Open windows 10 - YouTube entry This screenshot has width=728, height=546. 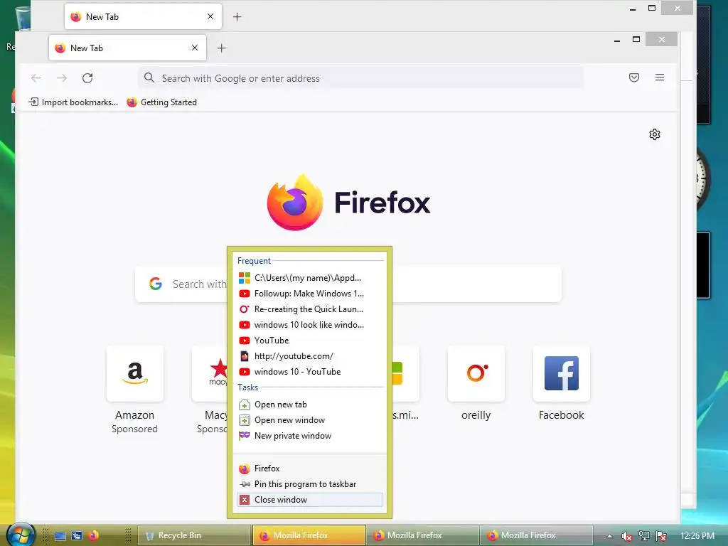pyautogui.click(x=310, y=371)
